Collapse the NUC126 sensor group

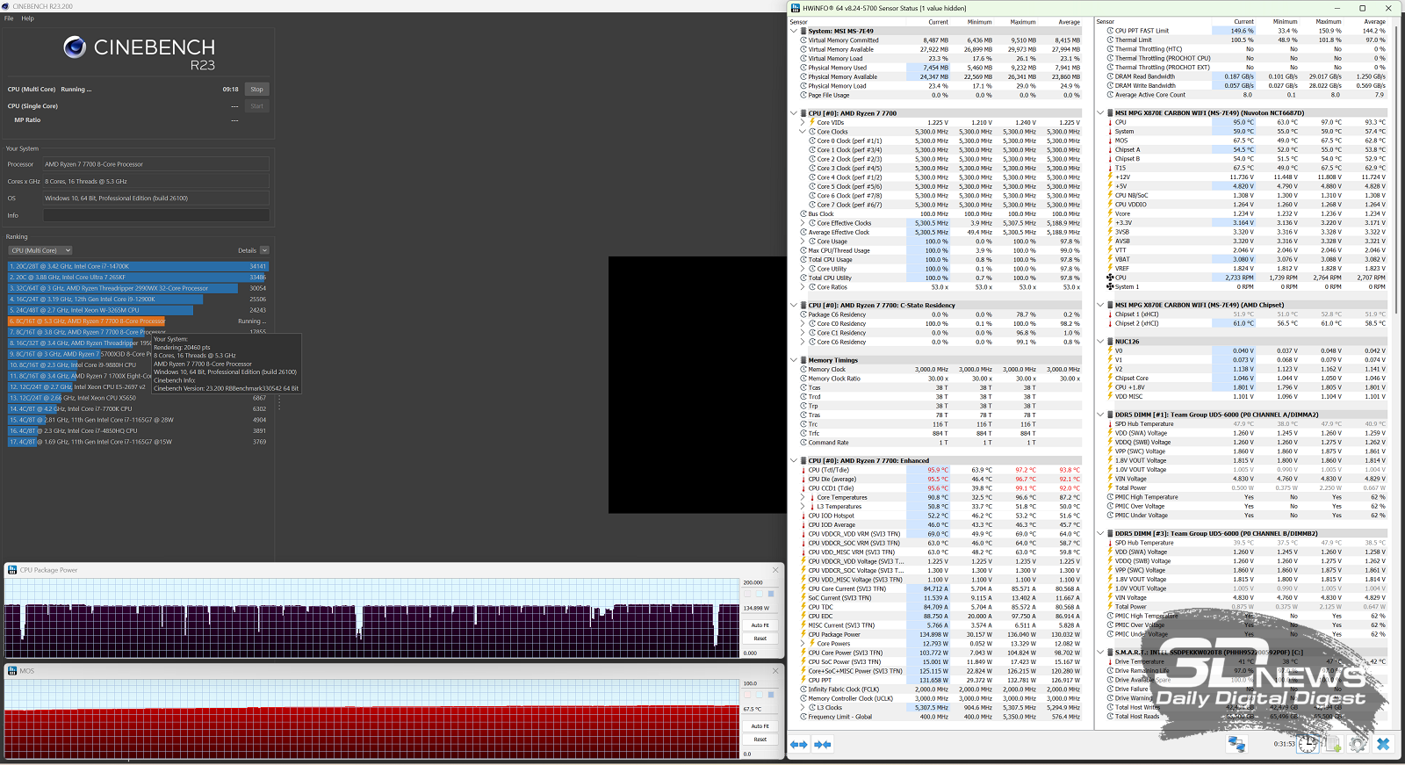(x=1101, y=342)
